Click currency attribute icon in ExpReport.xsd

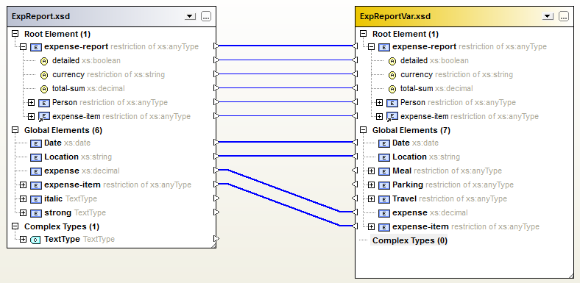[x=44, y=75]
